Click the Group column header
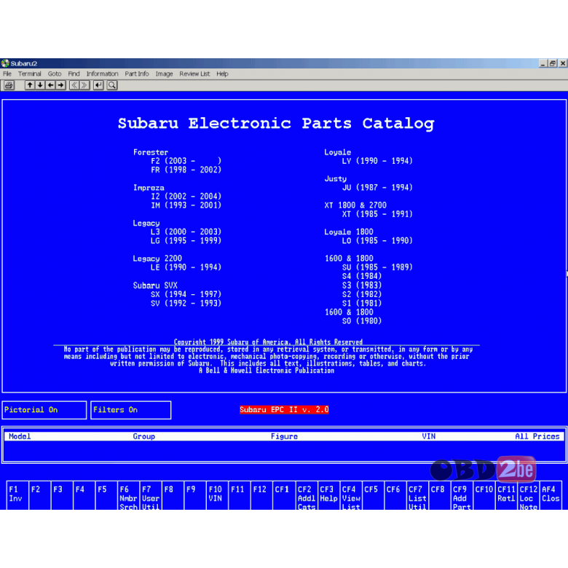Viewport: 568px width, 568px height. (x=143, y=436)
